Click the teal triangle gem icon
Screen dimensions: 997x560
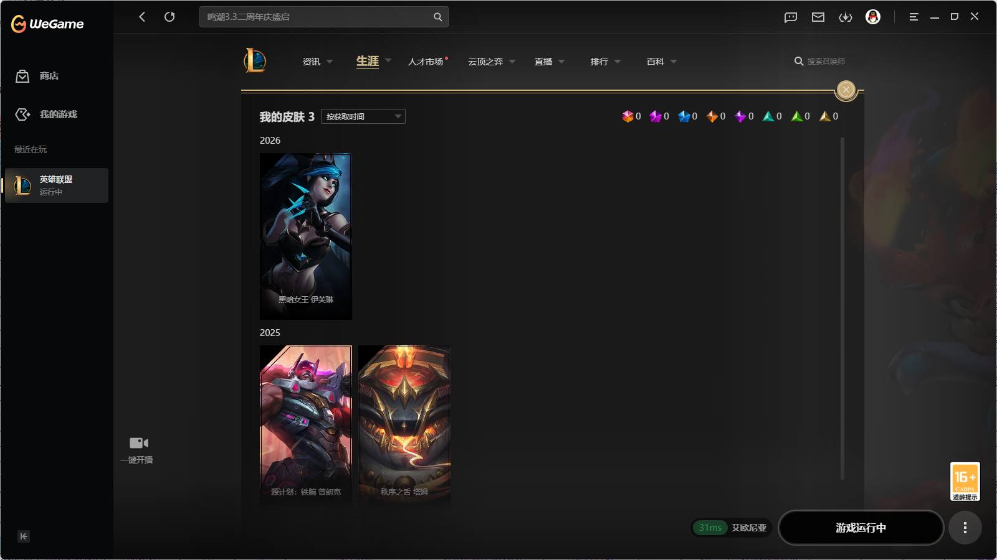pos(768,116)
